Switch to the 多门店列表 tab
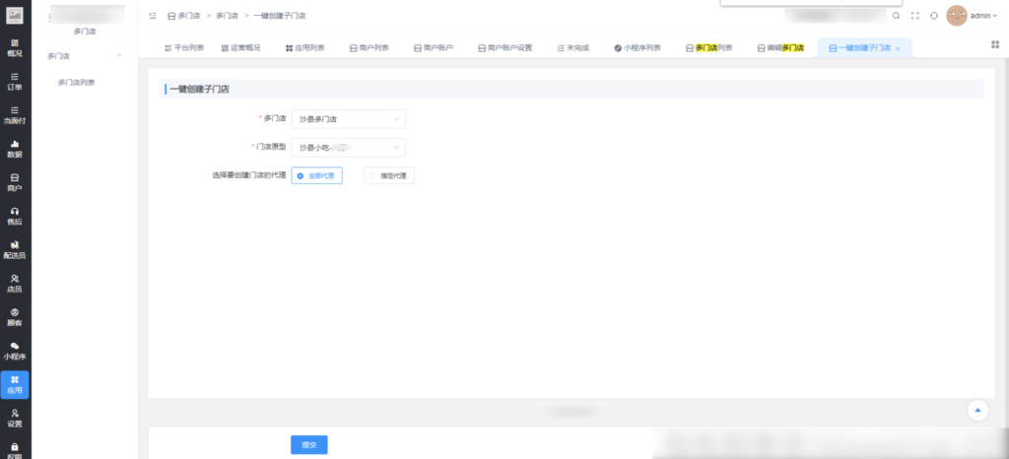 point(709,47)
